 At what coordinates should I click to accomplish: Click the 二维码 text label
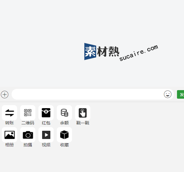[28, 123]
